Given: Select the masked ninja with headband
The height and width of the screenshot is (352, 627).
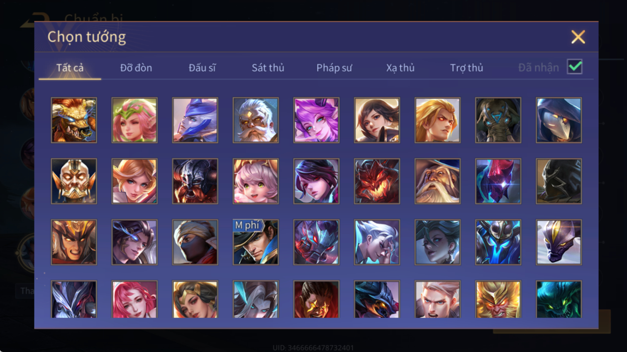Looking at the screenshot, I should 195,242.
